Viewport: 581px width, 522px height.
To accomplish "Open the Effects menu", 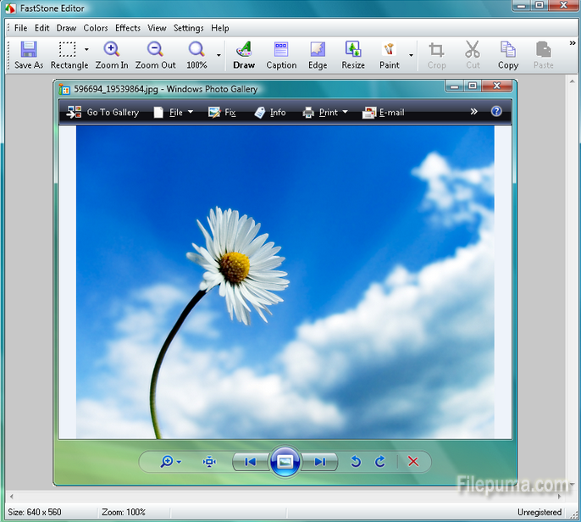I will click(x=128, y=28).
